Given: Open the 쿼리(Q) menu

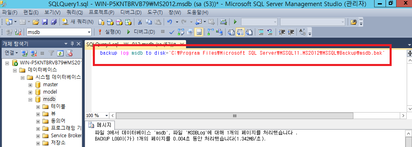Looking at the screenshot, I should pyautogui.click(x=75, y=13).
